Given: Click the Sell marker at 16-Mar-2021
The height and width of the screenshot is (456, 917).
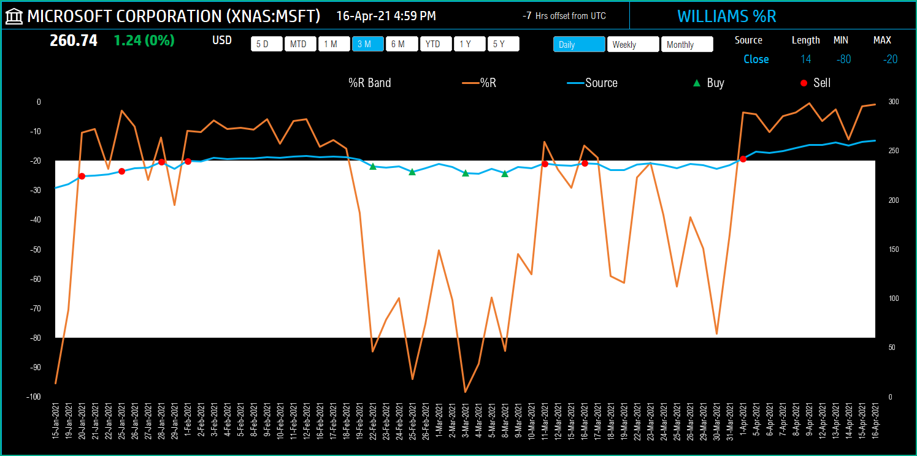Looking at the screenshot, I should pos(585,163).
